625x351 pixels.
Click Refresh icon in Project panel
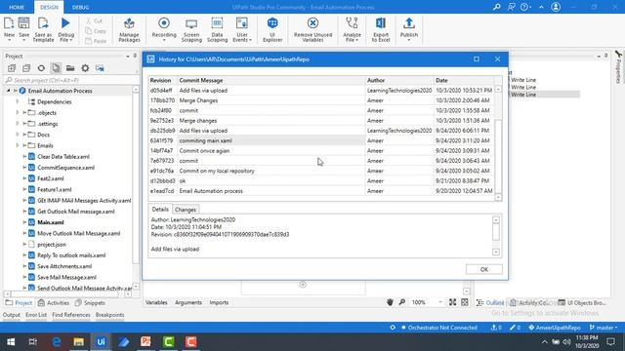[41, 68]
